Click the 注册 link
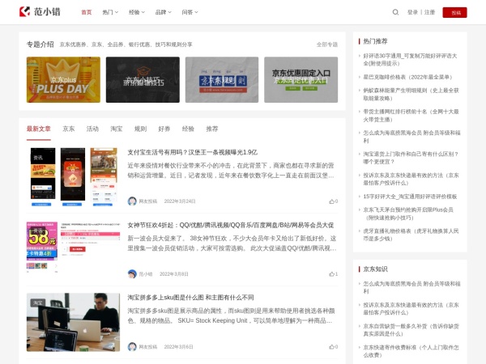Viewport: 486px width, 364px height. (x=429, y=12)
